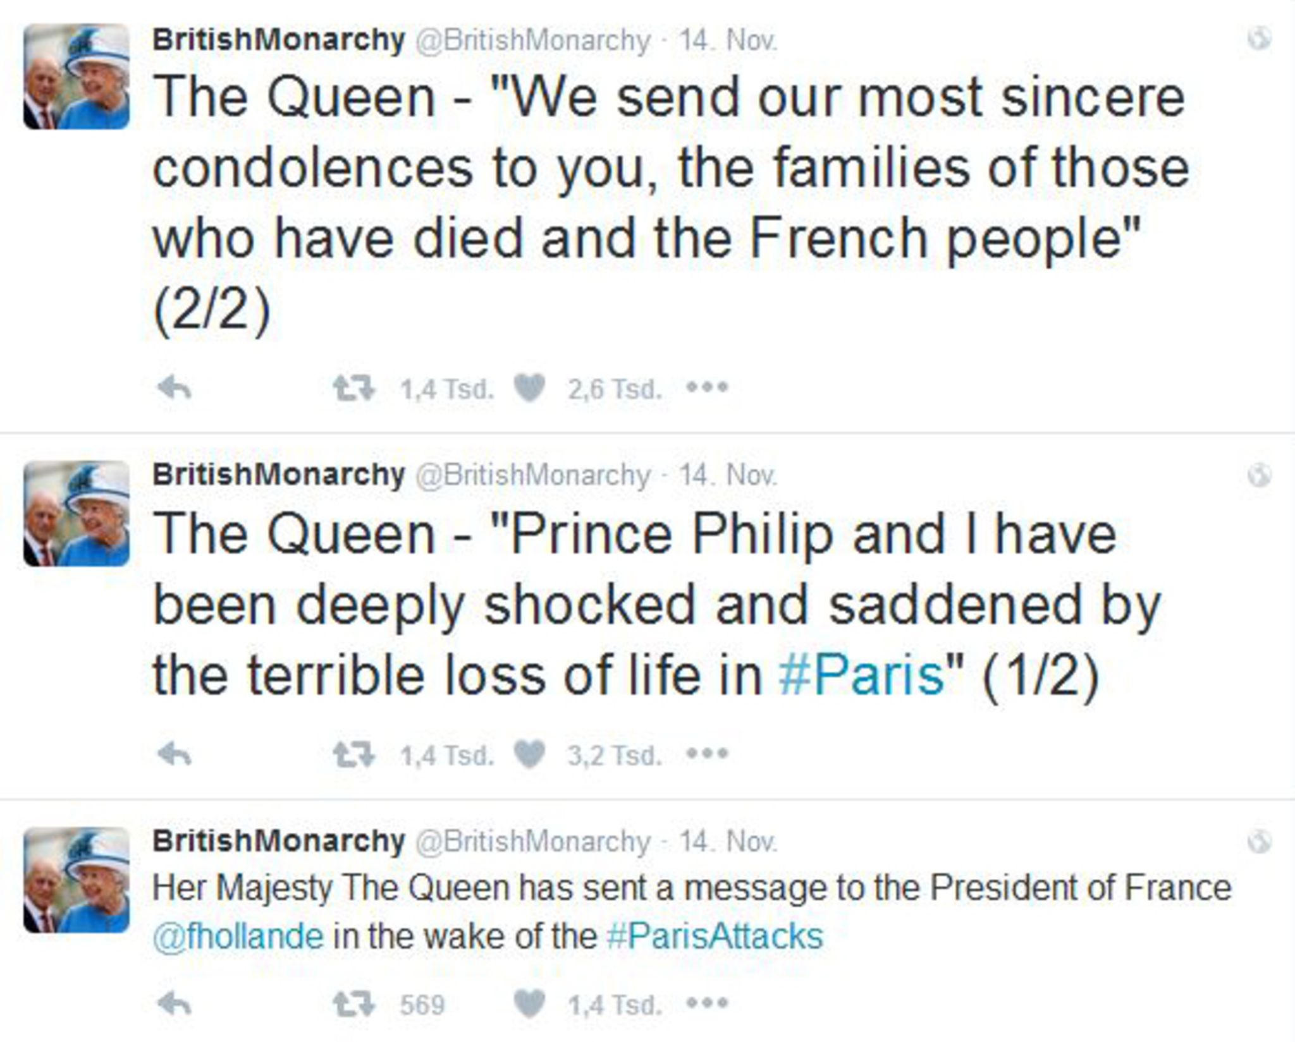Screen dimensions: 1295x1042
Task: Like the "sincere condolences" (2/2) tweet
Action: point(529,388)
